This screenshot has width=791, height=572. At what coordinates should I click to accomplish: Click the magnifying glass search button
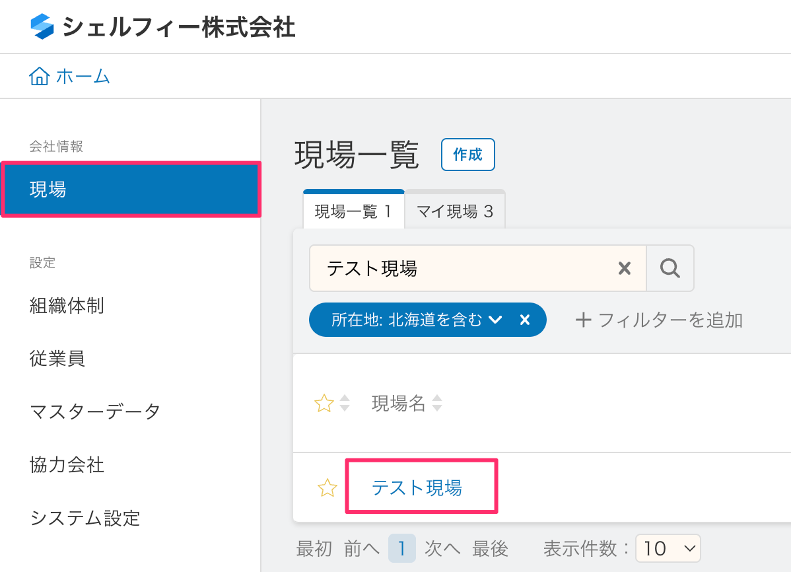pos(670,268)
